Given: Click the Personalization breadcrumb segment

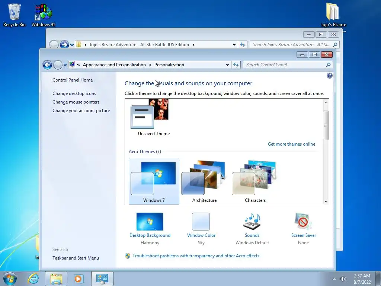Looking at the screenshot, I should point(169,65).
